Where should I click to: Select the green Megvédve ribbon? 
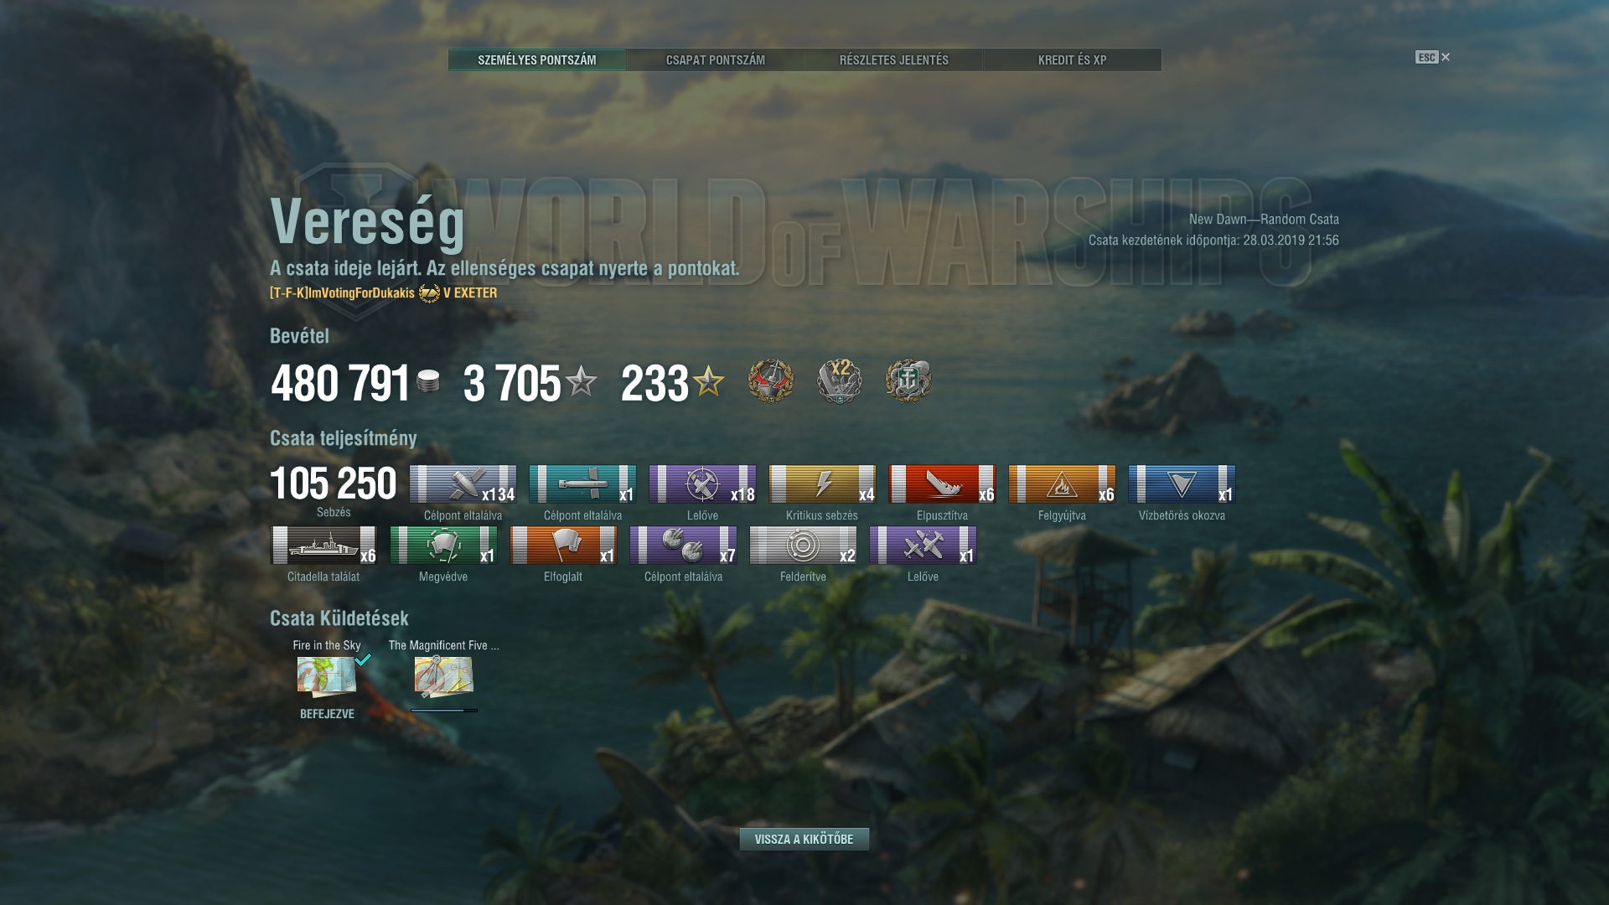coord(443,546)
